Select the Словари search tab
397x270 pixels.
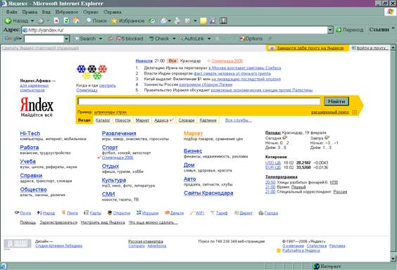187,120
